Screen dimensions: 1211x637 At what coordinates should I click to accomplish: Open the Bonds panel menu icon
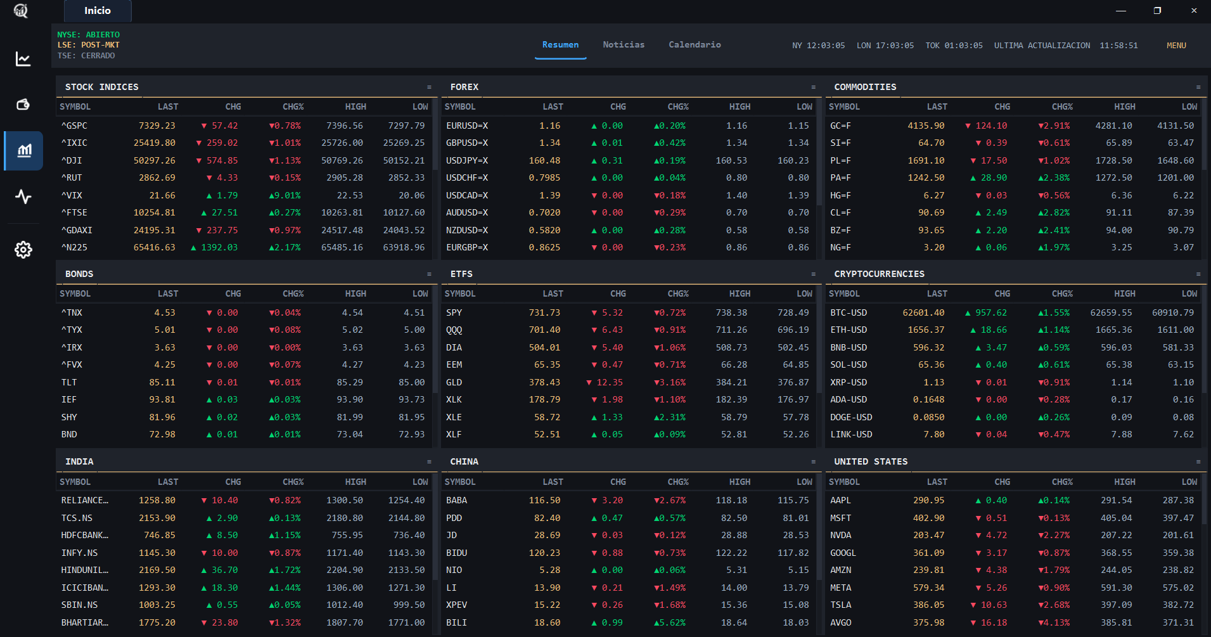tap(429, 274)
